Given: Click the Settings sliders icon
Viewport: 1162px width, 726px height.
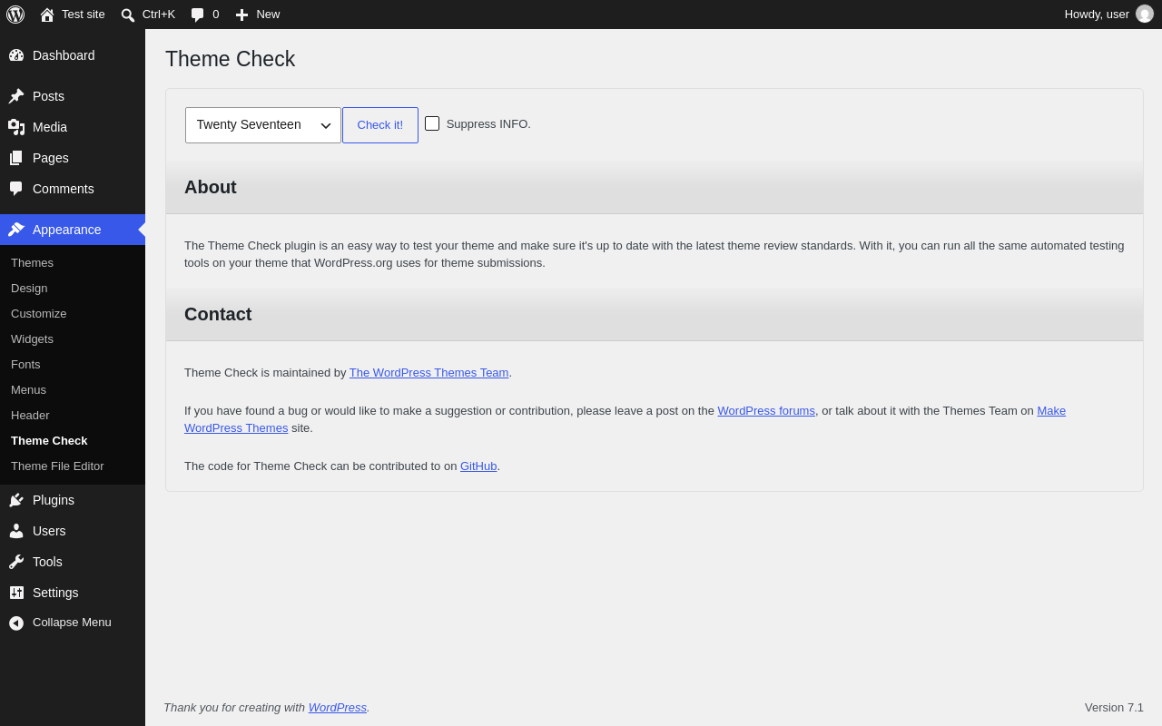Looking at the screenshot, I should pos(16,593).
